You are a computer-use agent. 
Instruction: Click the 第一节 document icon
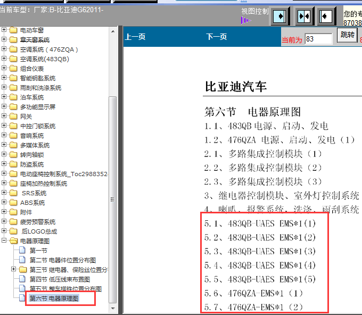pyautogui.click(x=22, y=251)
